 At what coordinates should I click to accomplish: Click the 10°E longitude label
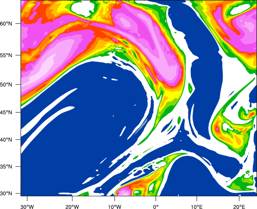tap(197, 207)
